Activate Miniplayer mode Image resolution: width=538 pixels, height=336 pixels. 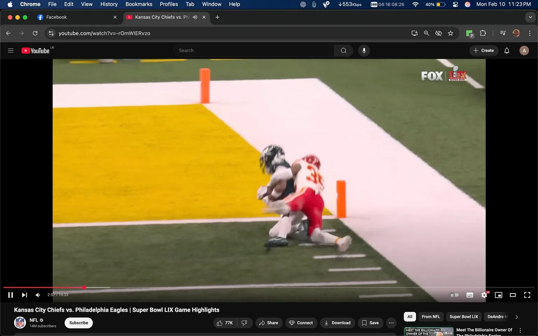pos(498,295)
